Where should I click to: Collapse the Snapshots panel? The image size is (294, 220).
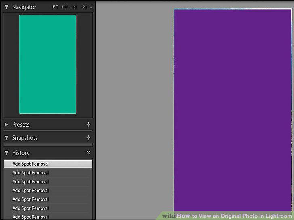6,138
